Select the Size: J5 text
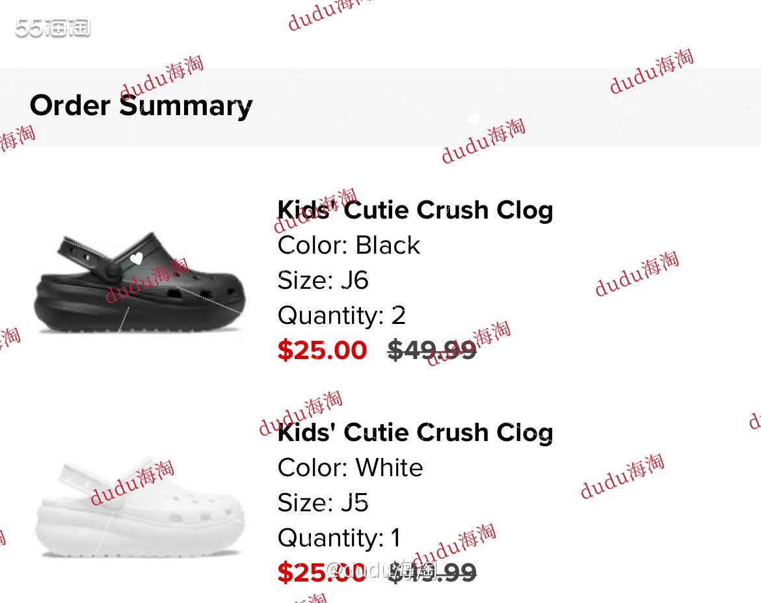Screen dimensions: 761x603 (323, 502)
